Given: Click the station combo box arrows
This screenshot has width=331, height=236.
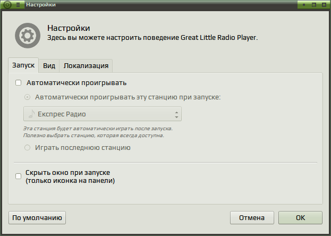Looking at the screenshot, I should point(176,114).
